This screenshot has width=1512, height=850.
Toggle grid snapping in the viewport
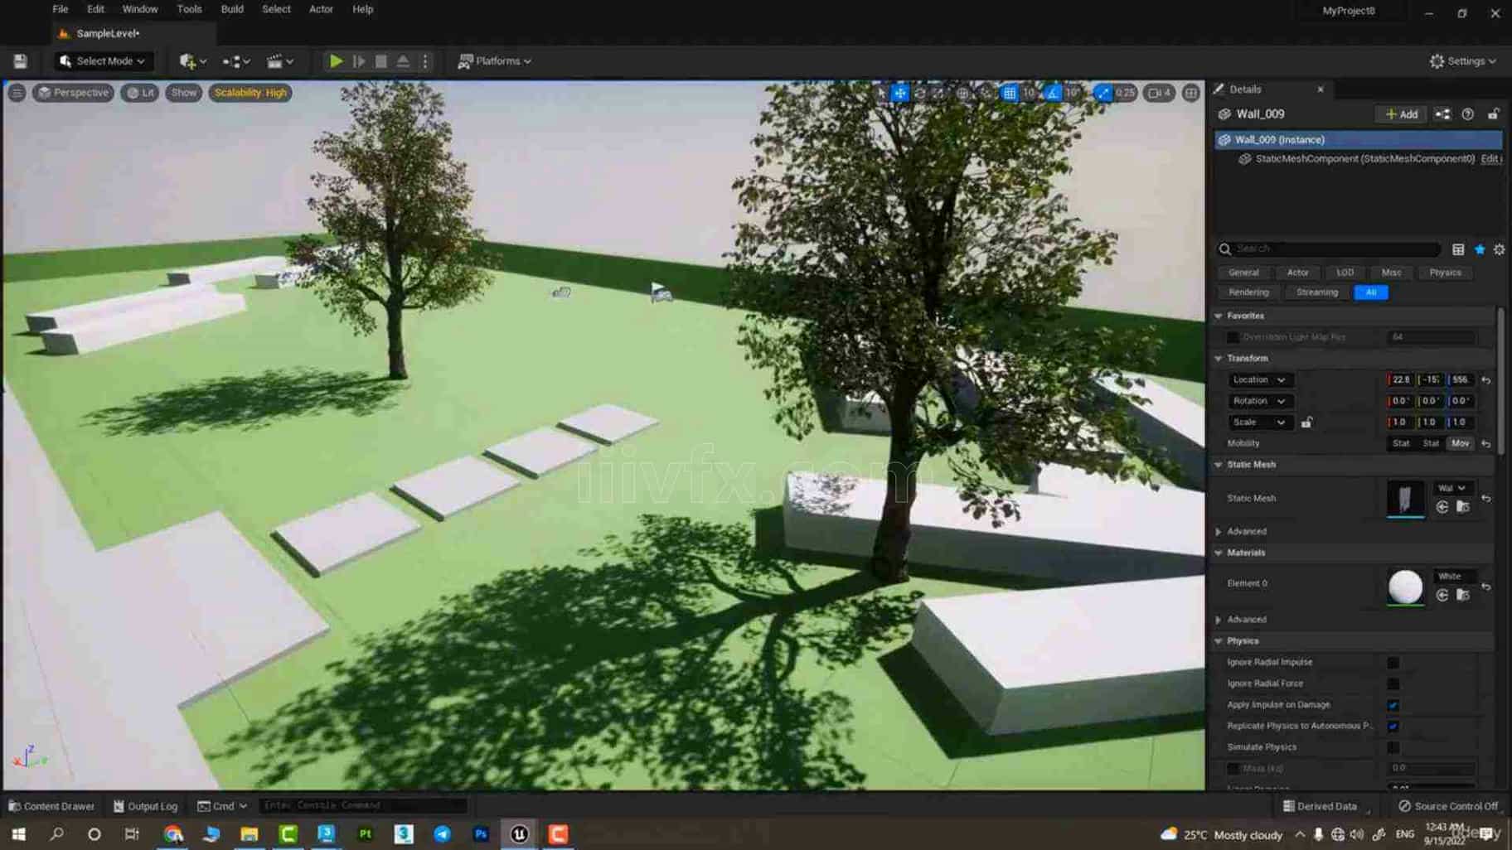[1009, 93]
